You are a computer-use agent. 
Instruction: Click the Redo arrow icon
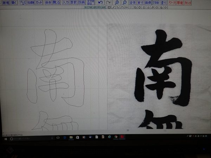click(x=108, y=2)
